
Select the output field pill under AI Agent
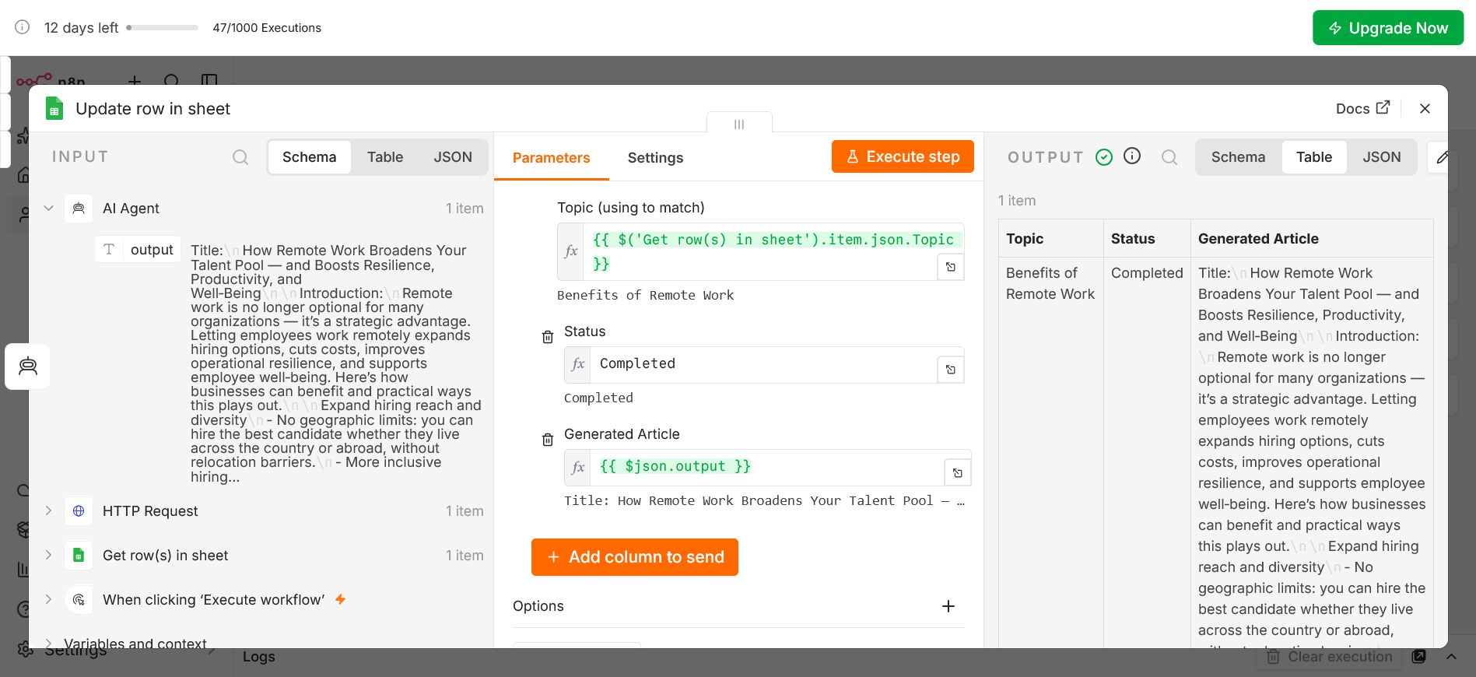tap(138, 250)
